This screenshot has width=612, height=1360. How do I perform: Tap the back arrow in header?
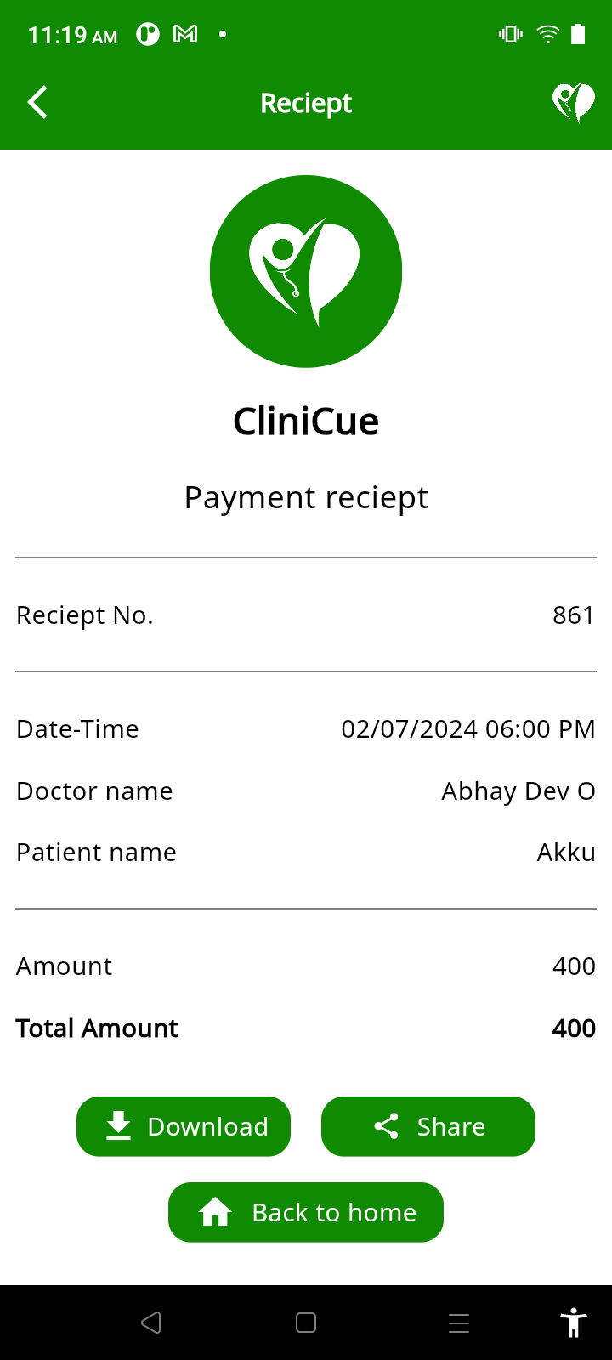37,103
